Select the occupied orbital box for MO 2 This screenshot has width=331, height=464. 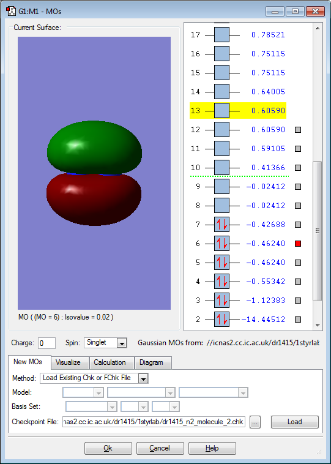221,320
